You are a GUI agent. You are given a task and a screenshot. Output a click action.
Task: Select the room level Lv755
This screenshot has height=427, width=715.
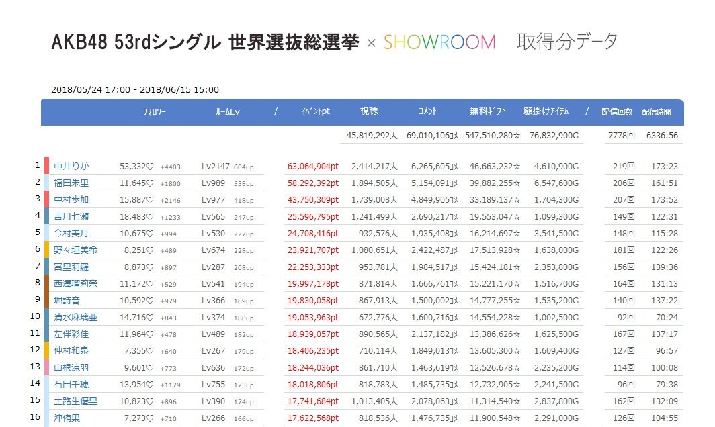[214, 385]
